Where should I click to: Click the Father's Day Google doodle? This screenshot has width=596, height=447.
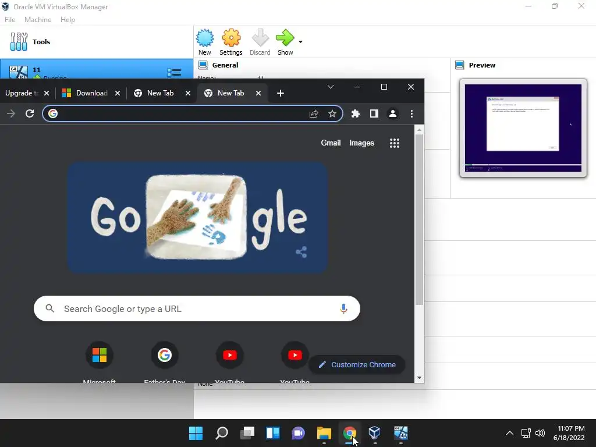point(198,218)
